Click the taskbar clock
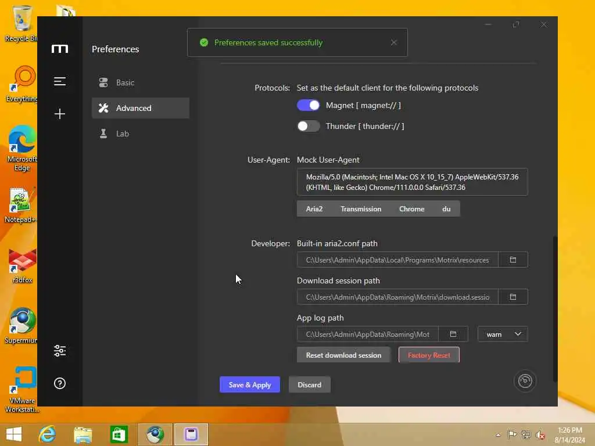The width and height of the screenshot is (595, 446). 569,435
